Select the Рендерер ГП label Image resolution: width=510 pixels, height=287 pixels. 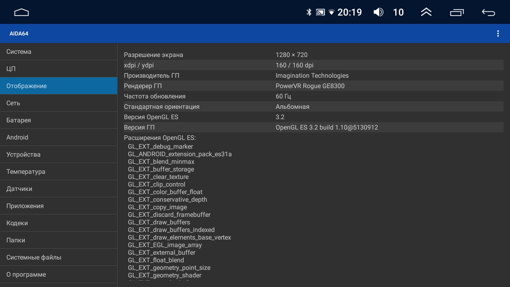click(x=143, y=86)
